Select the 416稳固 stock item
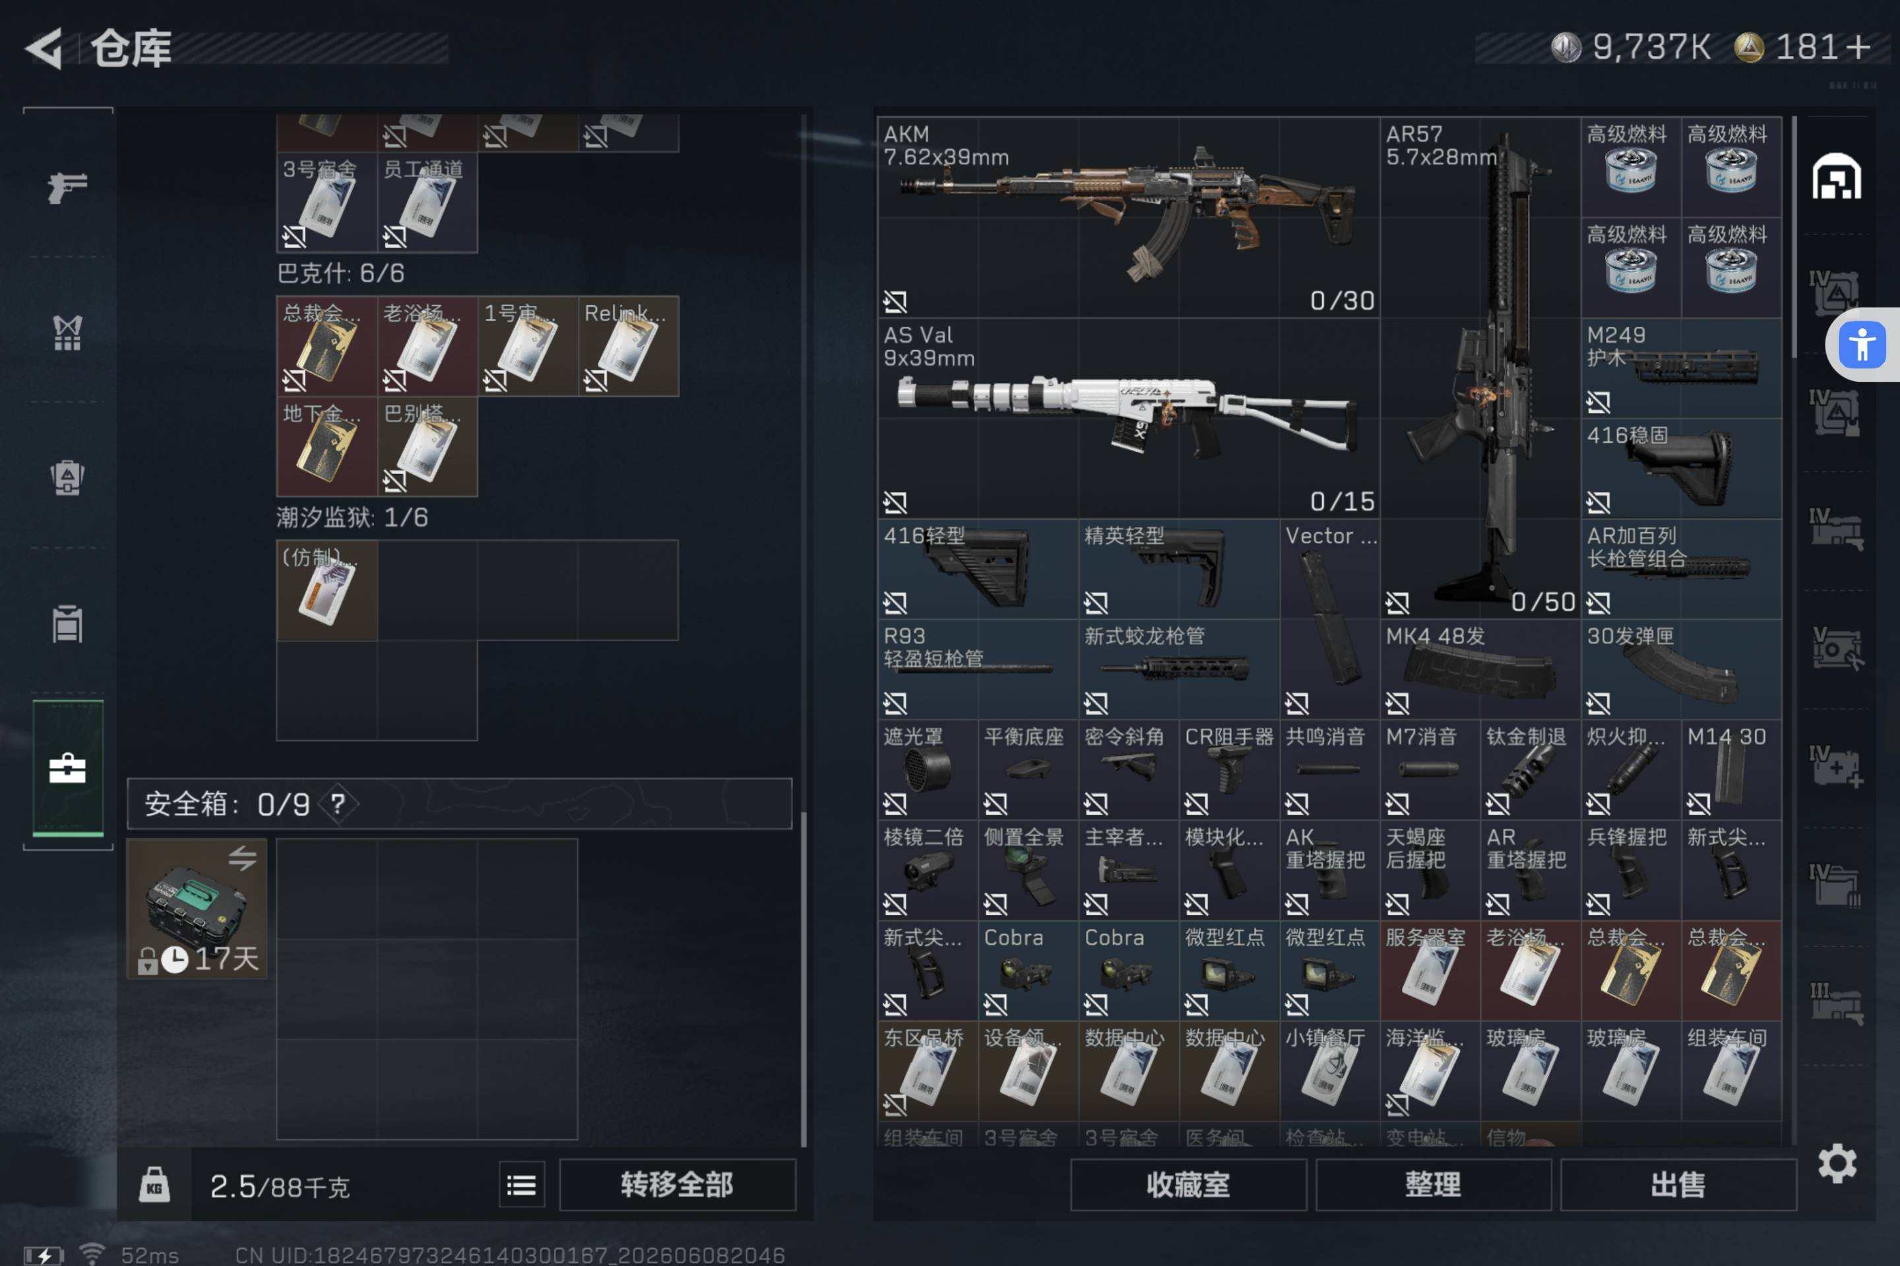Screen dimensions: 1900x1266 [1681, 468]
